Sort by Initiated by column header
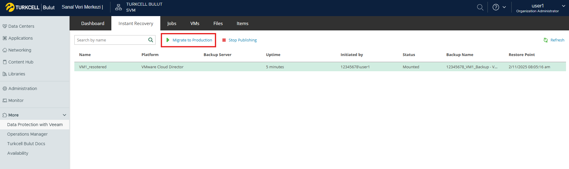Image resolution: width=569 pixels, height=169 pixels. [x=352, y=55]
